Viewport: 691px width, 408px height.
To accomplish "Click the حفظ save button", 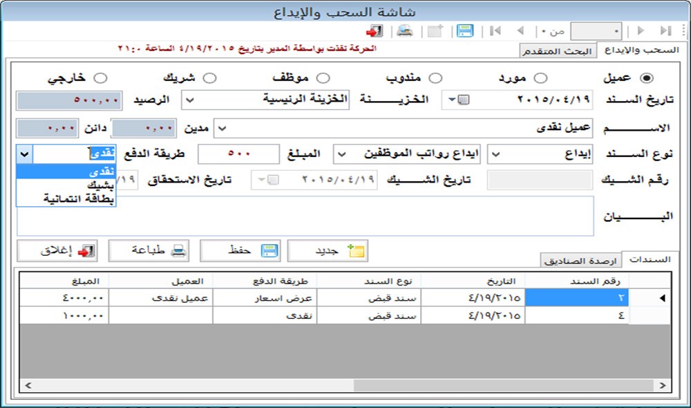I will [x=240, y=250].
